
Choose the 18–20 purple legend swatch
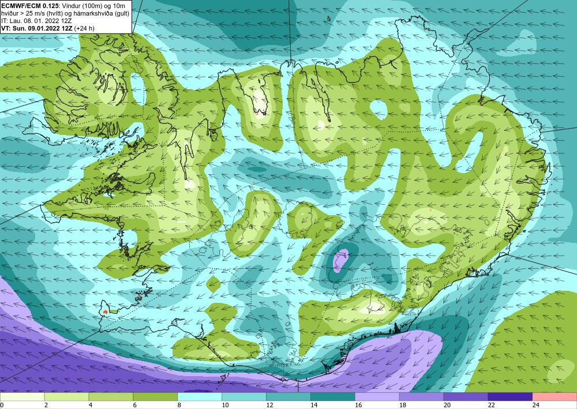click(x=421, y=397)
